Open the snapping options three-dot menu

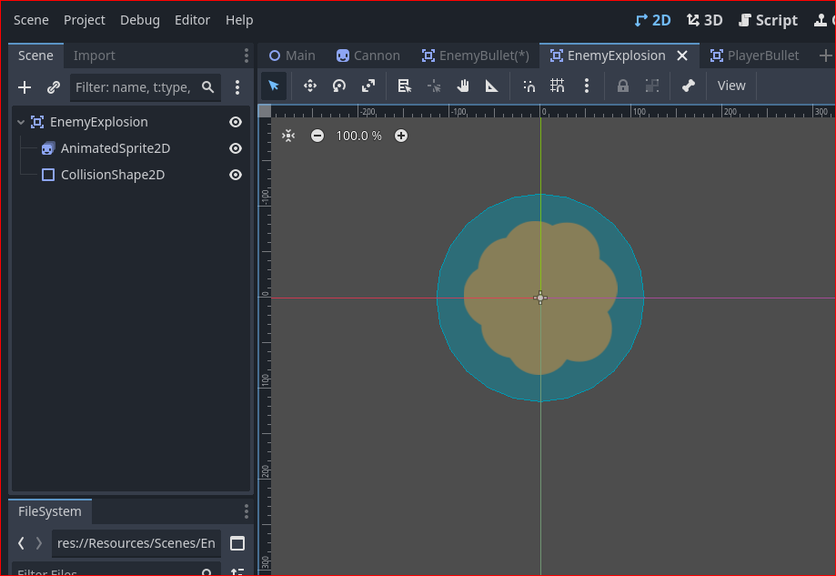point(587,86)
